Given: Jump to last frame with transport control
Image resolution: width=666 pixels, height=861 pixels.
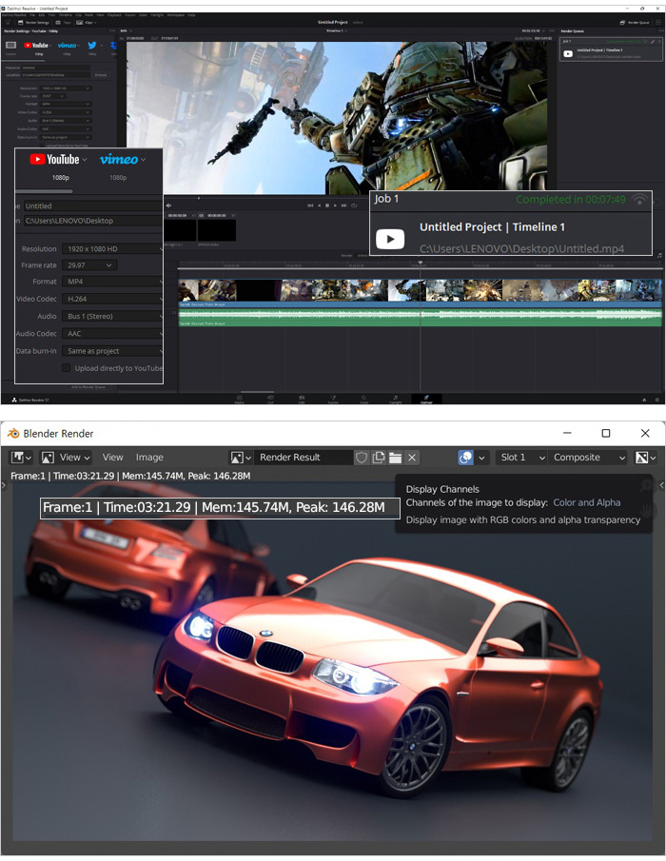Looking at the screenshot, I should tap(344, 205).
